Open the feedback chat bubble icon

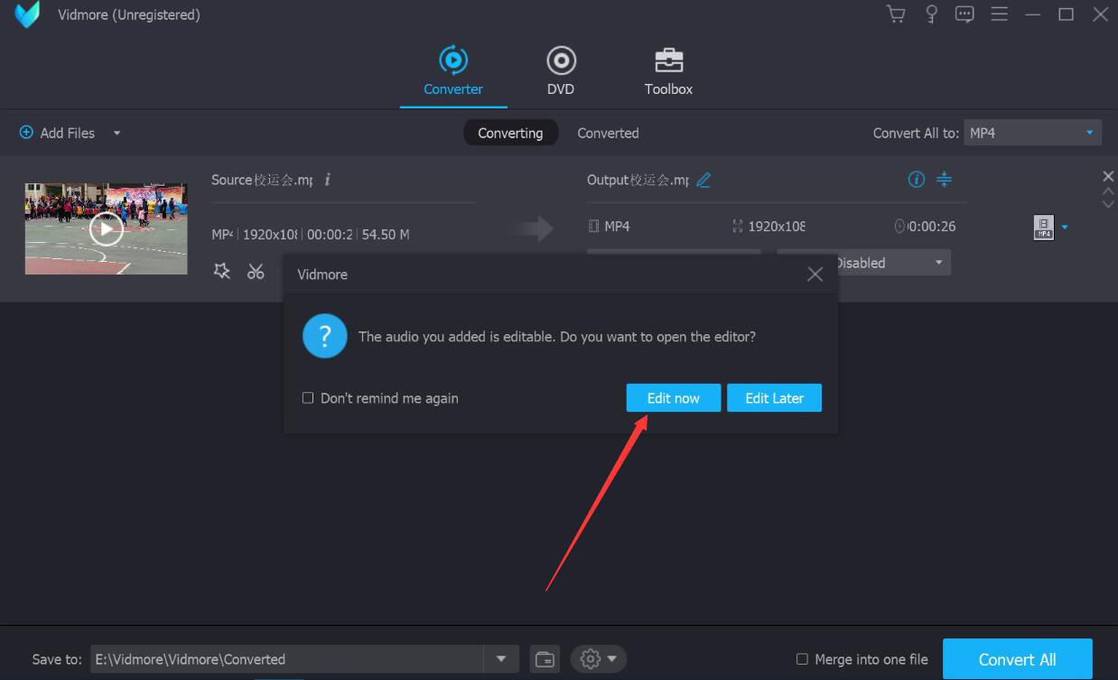(964, 14)
